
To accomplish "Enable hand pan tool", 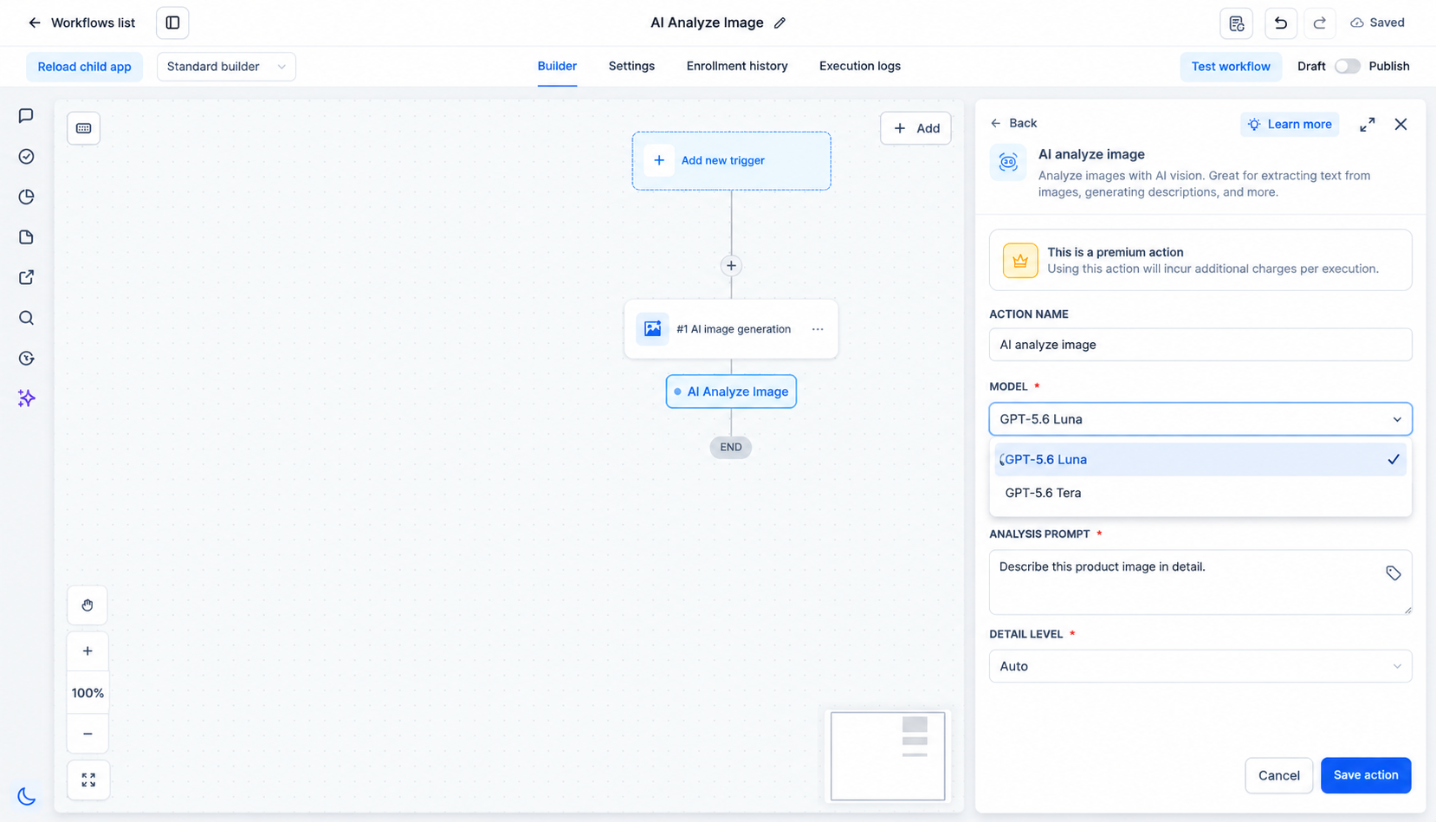I will pyautogui.click(x=87, y=605).
